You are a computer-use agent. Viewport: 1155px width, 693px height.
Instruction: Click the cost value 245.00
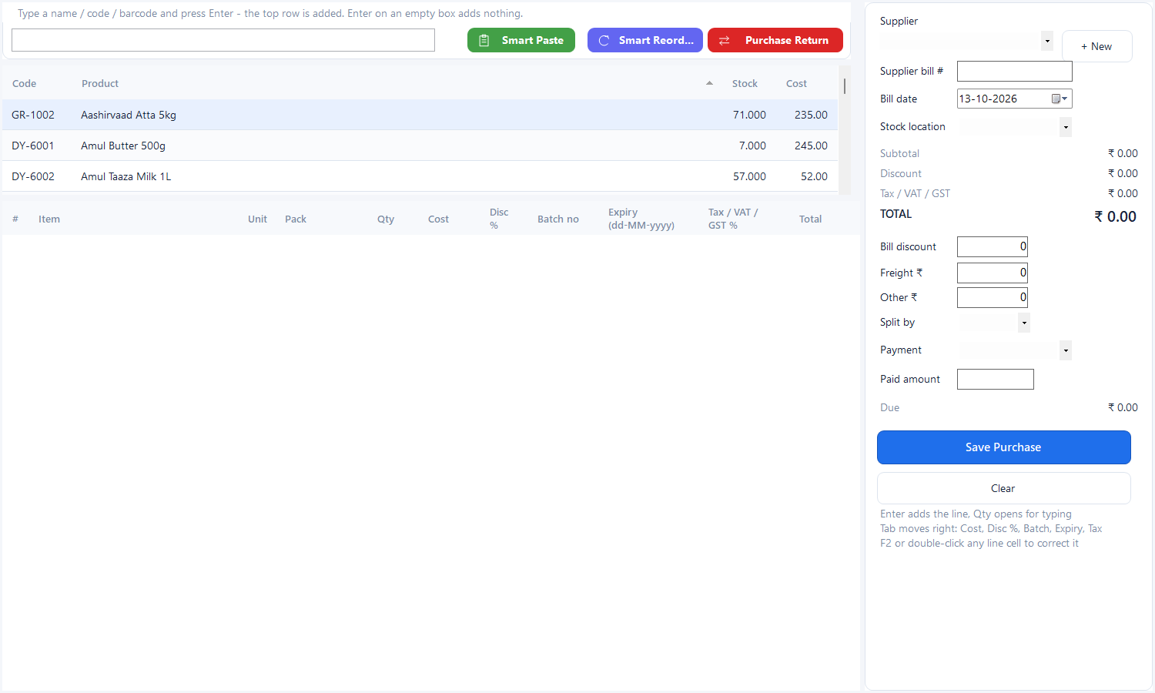811,146
